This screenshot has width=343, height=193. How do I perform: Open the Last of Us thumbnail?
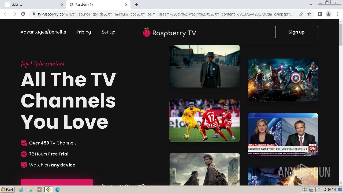click(x=204, y=169)
